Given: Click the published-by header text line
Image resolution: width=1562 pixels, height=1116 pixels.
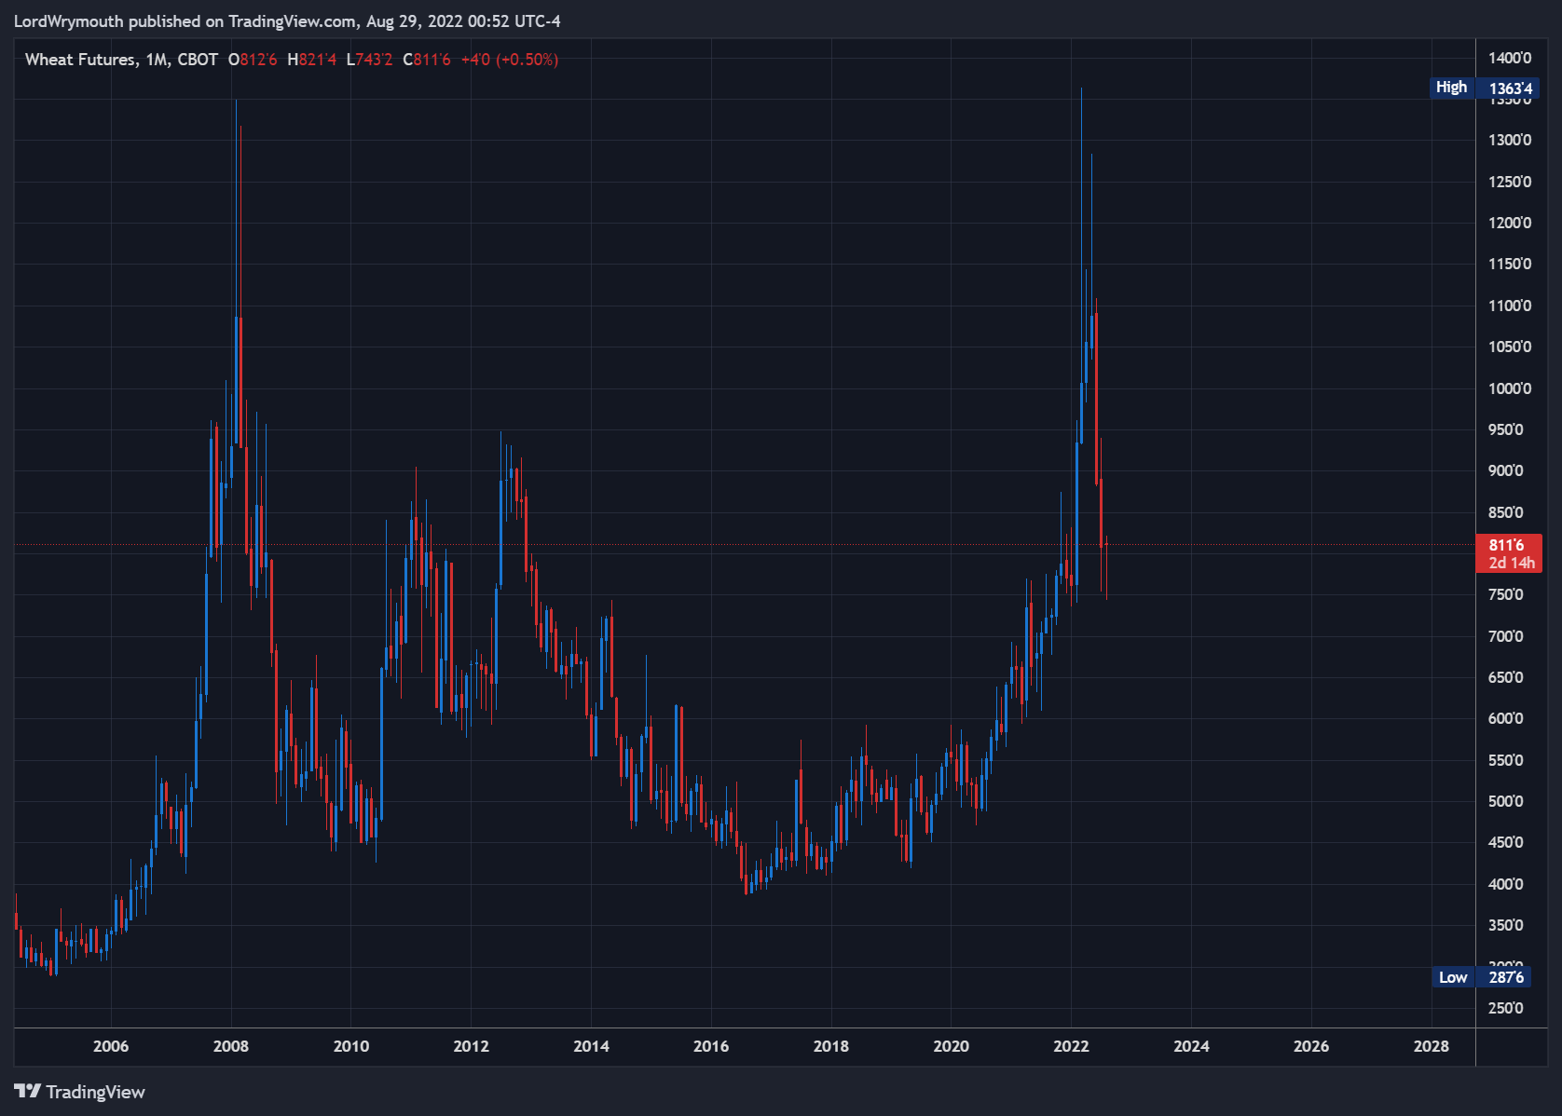Looking at the screenshot, I should click(287, 21).
